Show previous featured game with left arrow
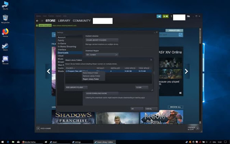The height and width of the screenshot is (144, 230). (x=49, y=71)
